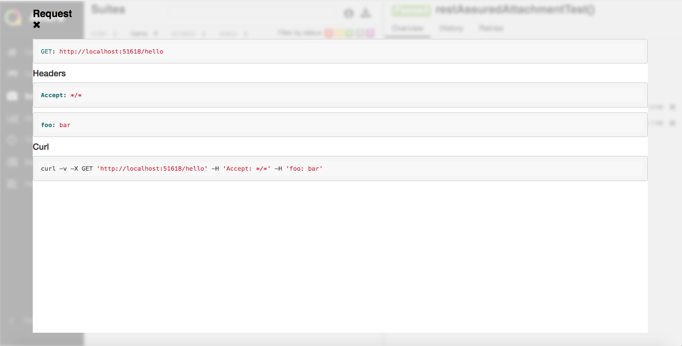Sort suites by order column

coord(104,34)
